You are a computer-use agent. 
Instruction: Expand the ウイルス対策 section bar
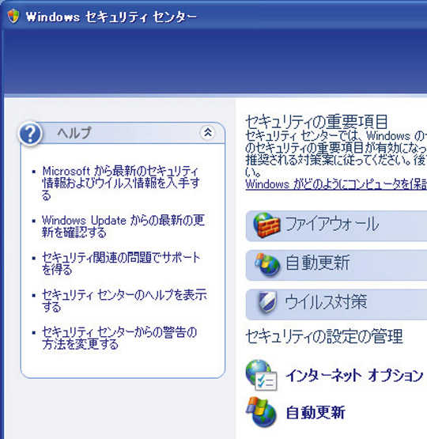[x=336, y=305]
